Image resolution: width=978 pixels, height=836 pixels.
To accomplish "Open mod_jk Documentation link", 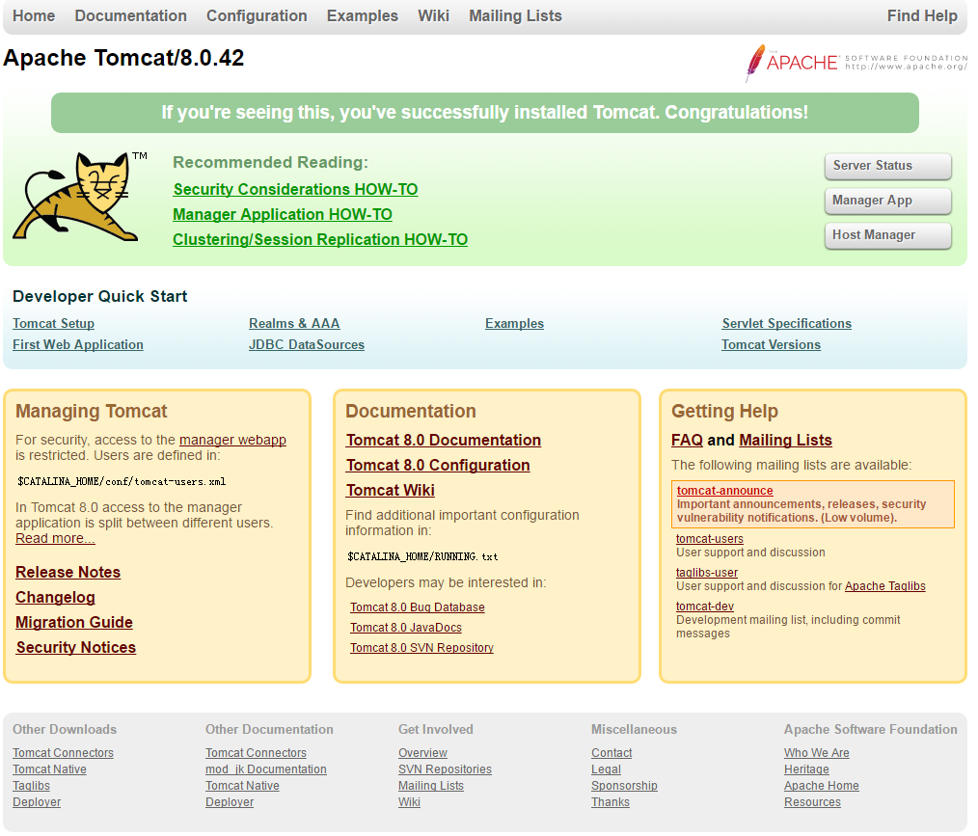I will [x=265, y=769].
